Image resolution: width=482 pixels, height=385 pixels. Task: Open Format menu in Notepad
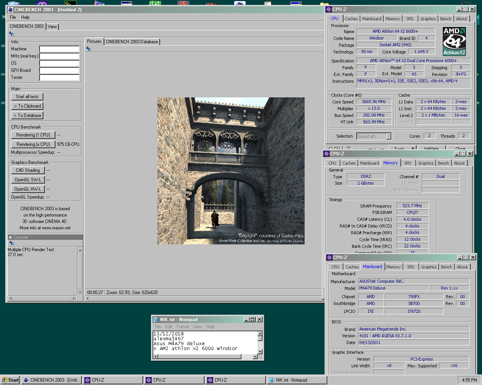click(183, 327)
